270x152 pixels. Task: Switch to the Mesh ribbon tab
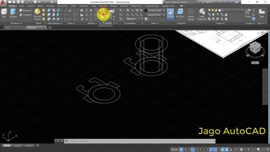coord(40,6)
